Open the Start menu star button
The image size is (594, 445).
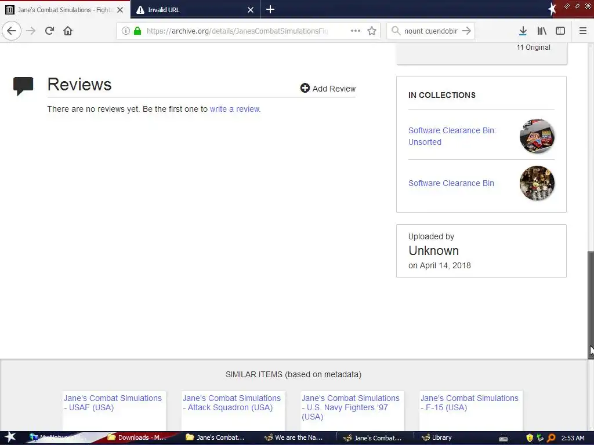[10, 437]
